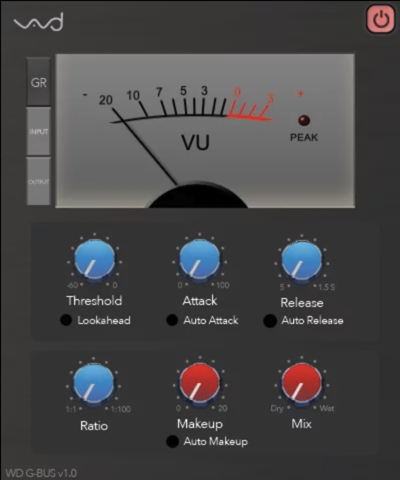Select the blue Release knob
Viewport: 400px width, 480px height.
pyautogui.click(x=301, y=260)
